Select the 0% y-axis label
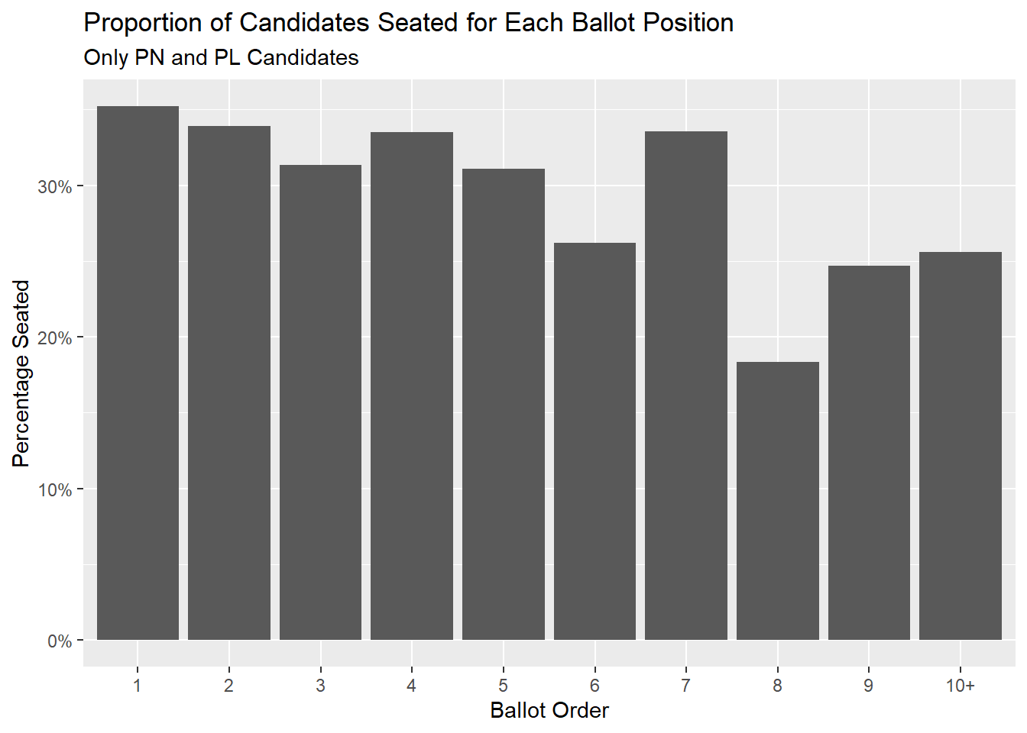Image resolution: width=1027 pixels, height=733 pixels. 60,641
